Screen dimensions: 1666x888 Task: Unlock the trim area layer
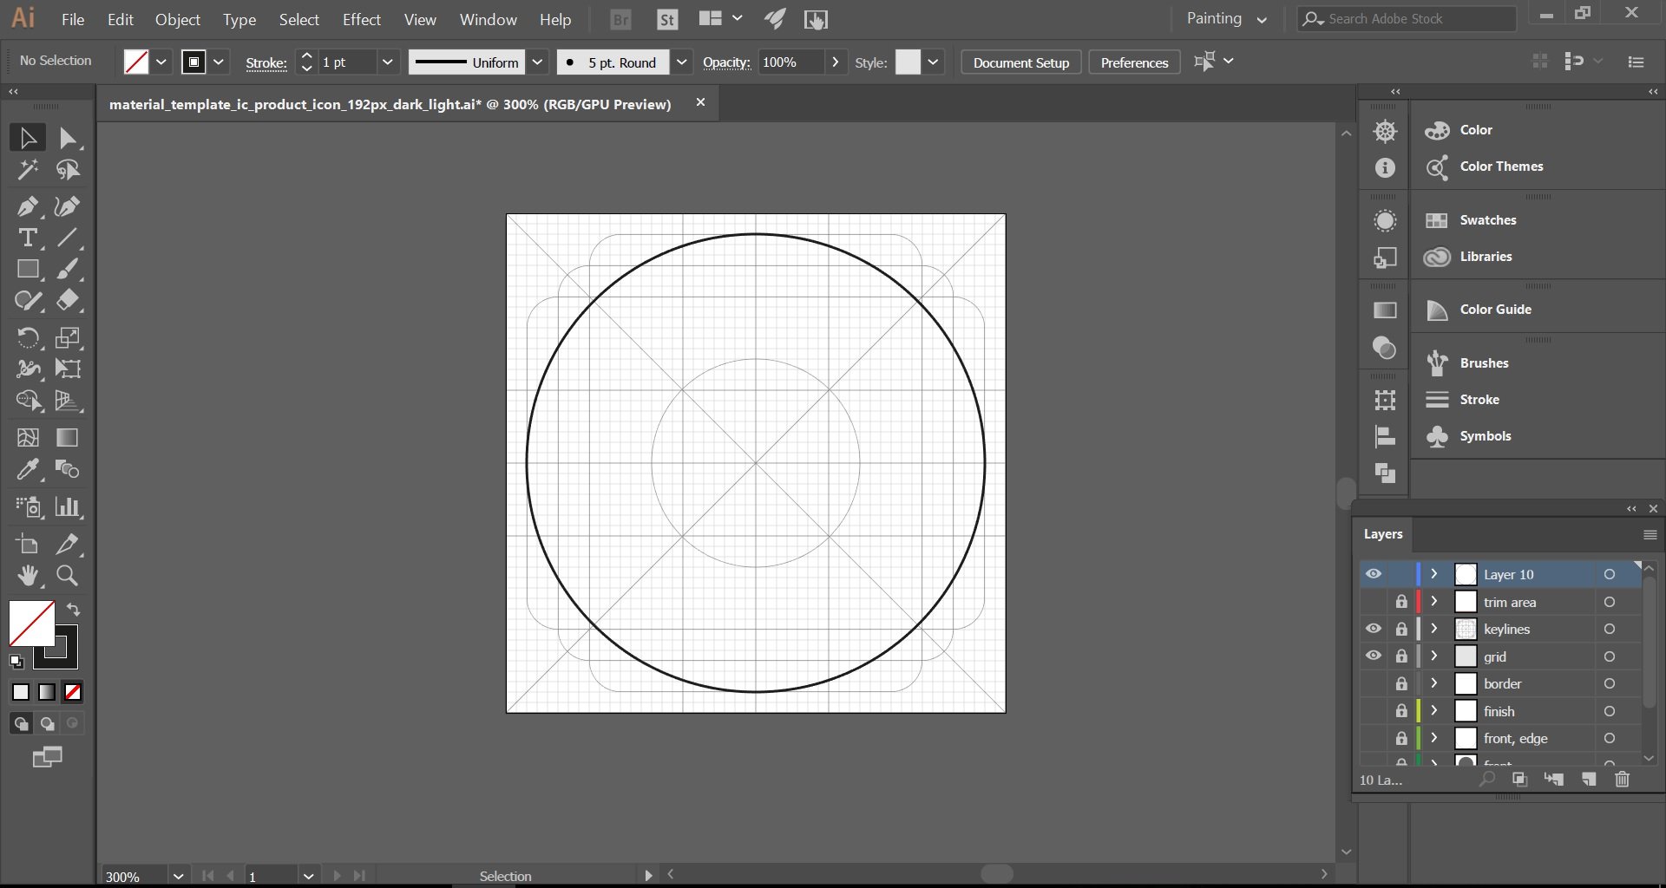click(x=1400, y=602)
